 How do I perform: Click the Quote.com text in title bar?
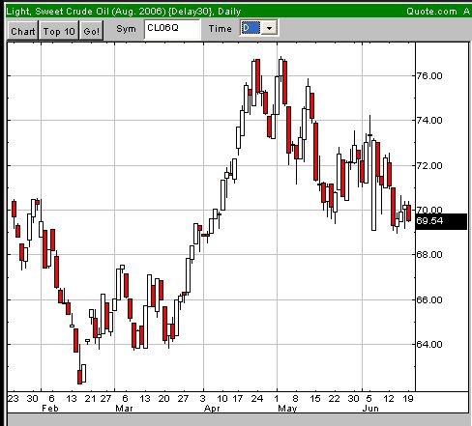coord(431,12)
